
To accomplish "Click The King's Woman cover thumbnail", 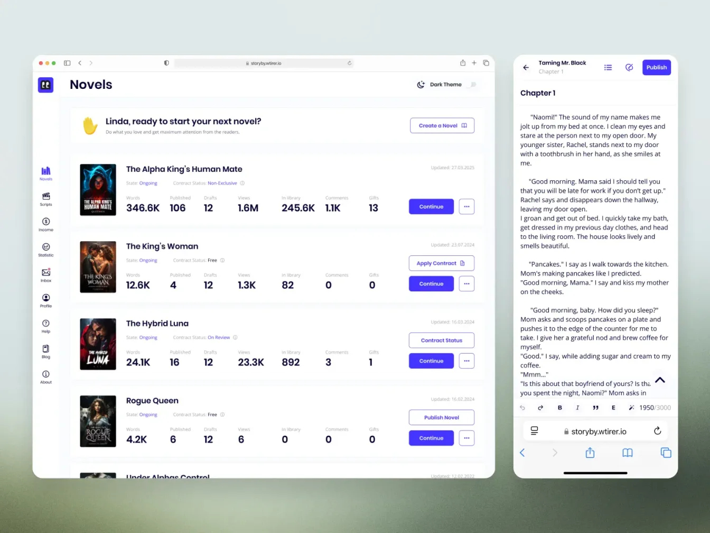I will click(x=98, y=267).
